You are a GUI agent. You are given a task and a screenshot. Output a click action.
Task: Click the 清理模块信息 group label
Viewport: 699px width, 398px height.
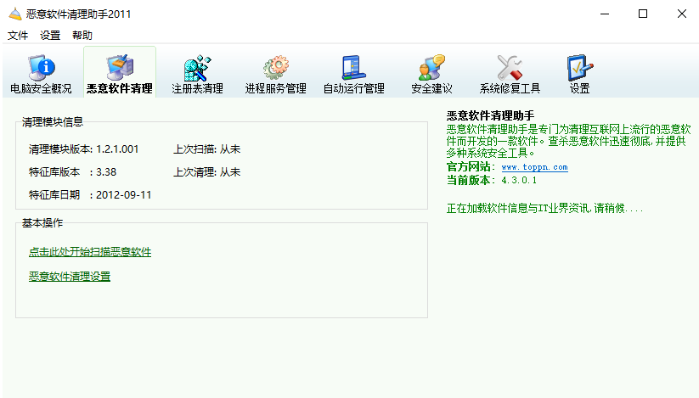click(x=53, y=122)
